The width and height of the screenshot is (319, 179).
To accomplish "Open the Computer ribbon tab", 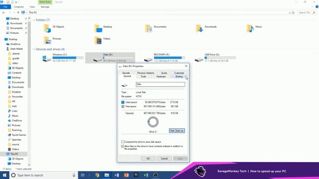I will coord(19,7).
